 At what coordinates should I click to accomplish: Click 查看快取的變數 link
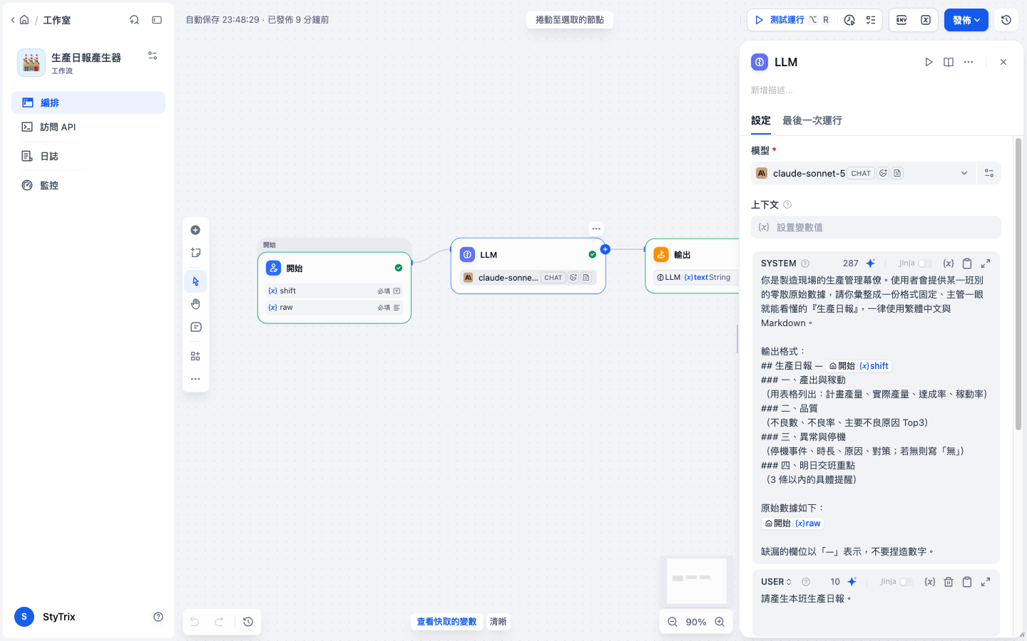click(446, 622)
